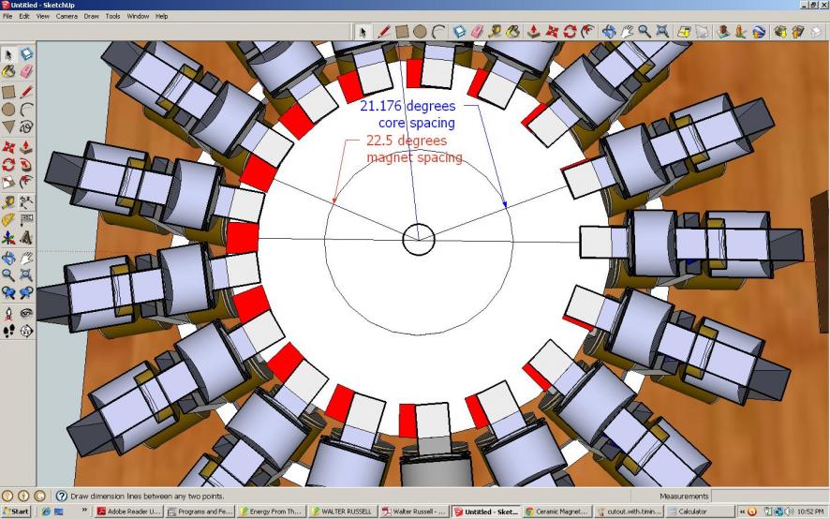Activate the Orbit tool in top toolbar
Viewport: 830px width, 519px height.
[609, 32]
